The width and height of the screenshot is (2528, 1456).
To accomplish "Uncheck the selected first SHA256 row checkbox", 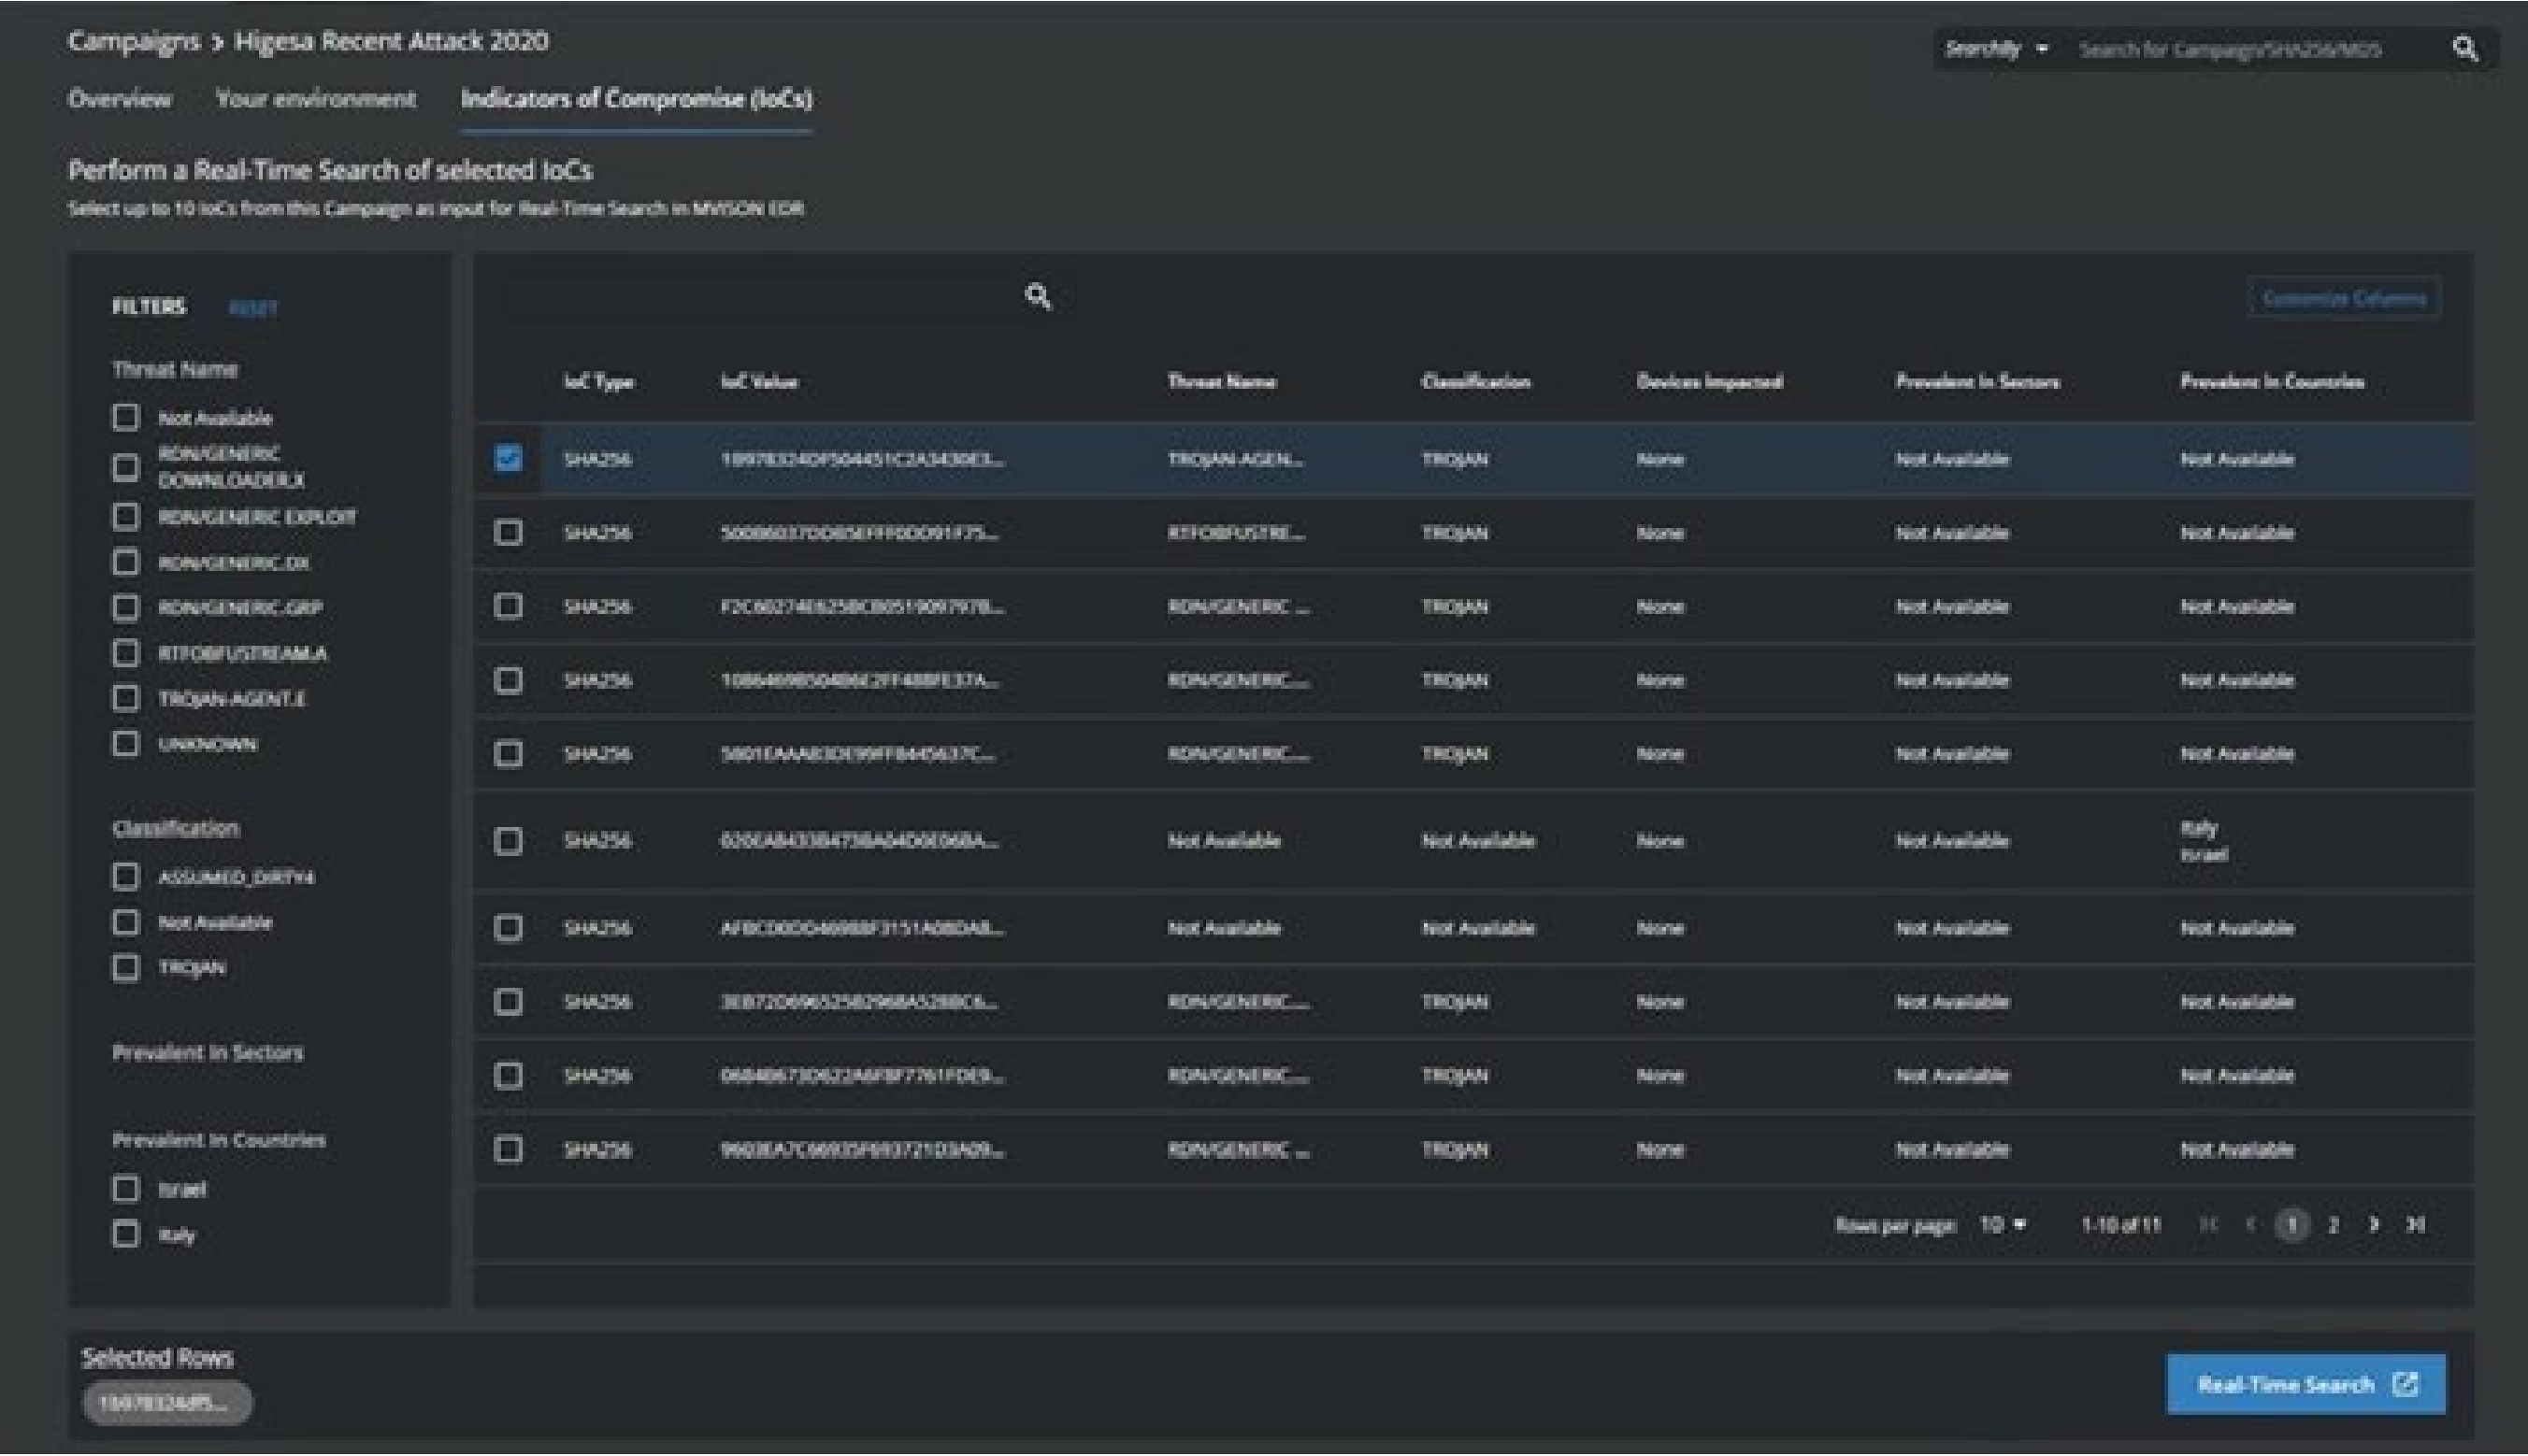I will point(509,458).
